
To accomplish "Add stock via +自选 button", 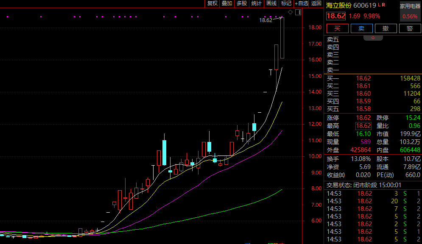I will click(x=302, y=3).
